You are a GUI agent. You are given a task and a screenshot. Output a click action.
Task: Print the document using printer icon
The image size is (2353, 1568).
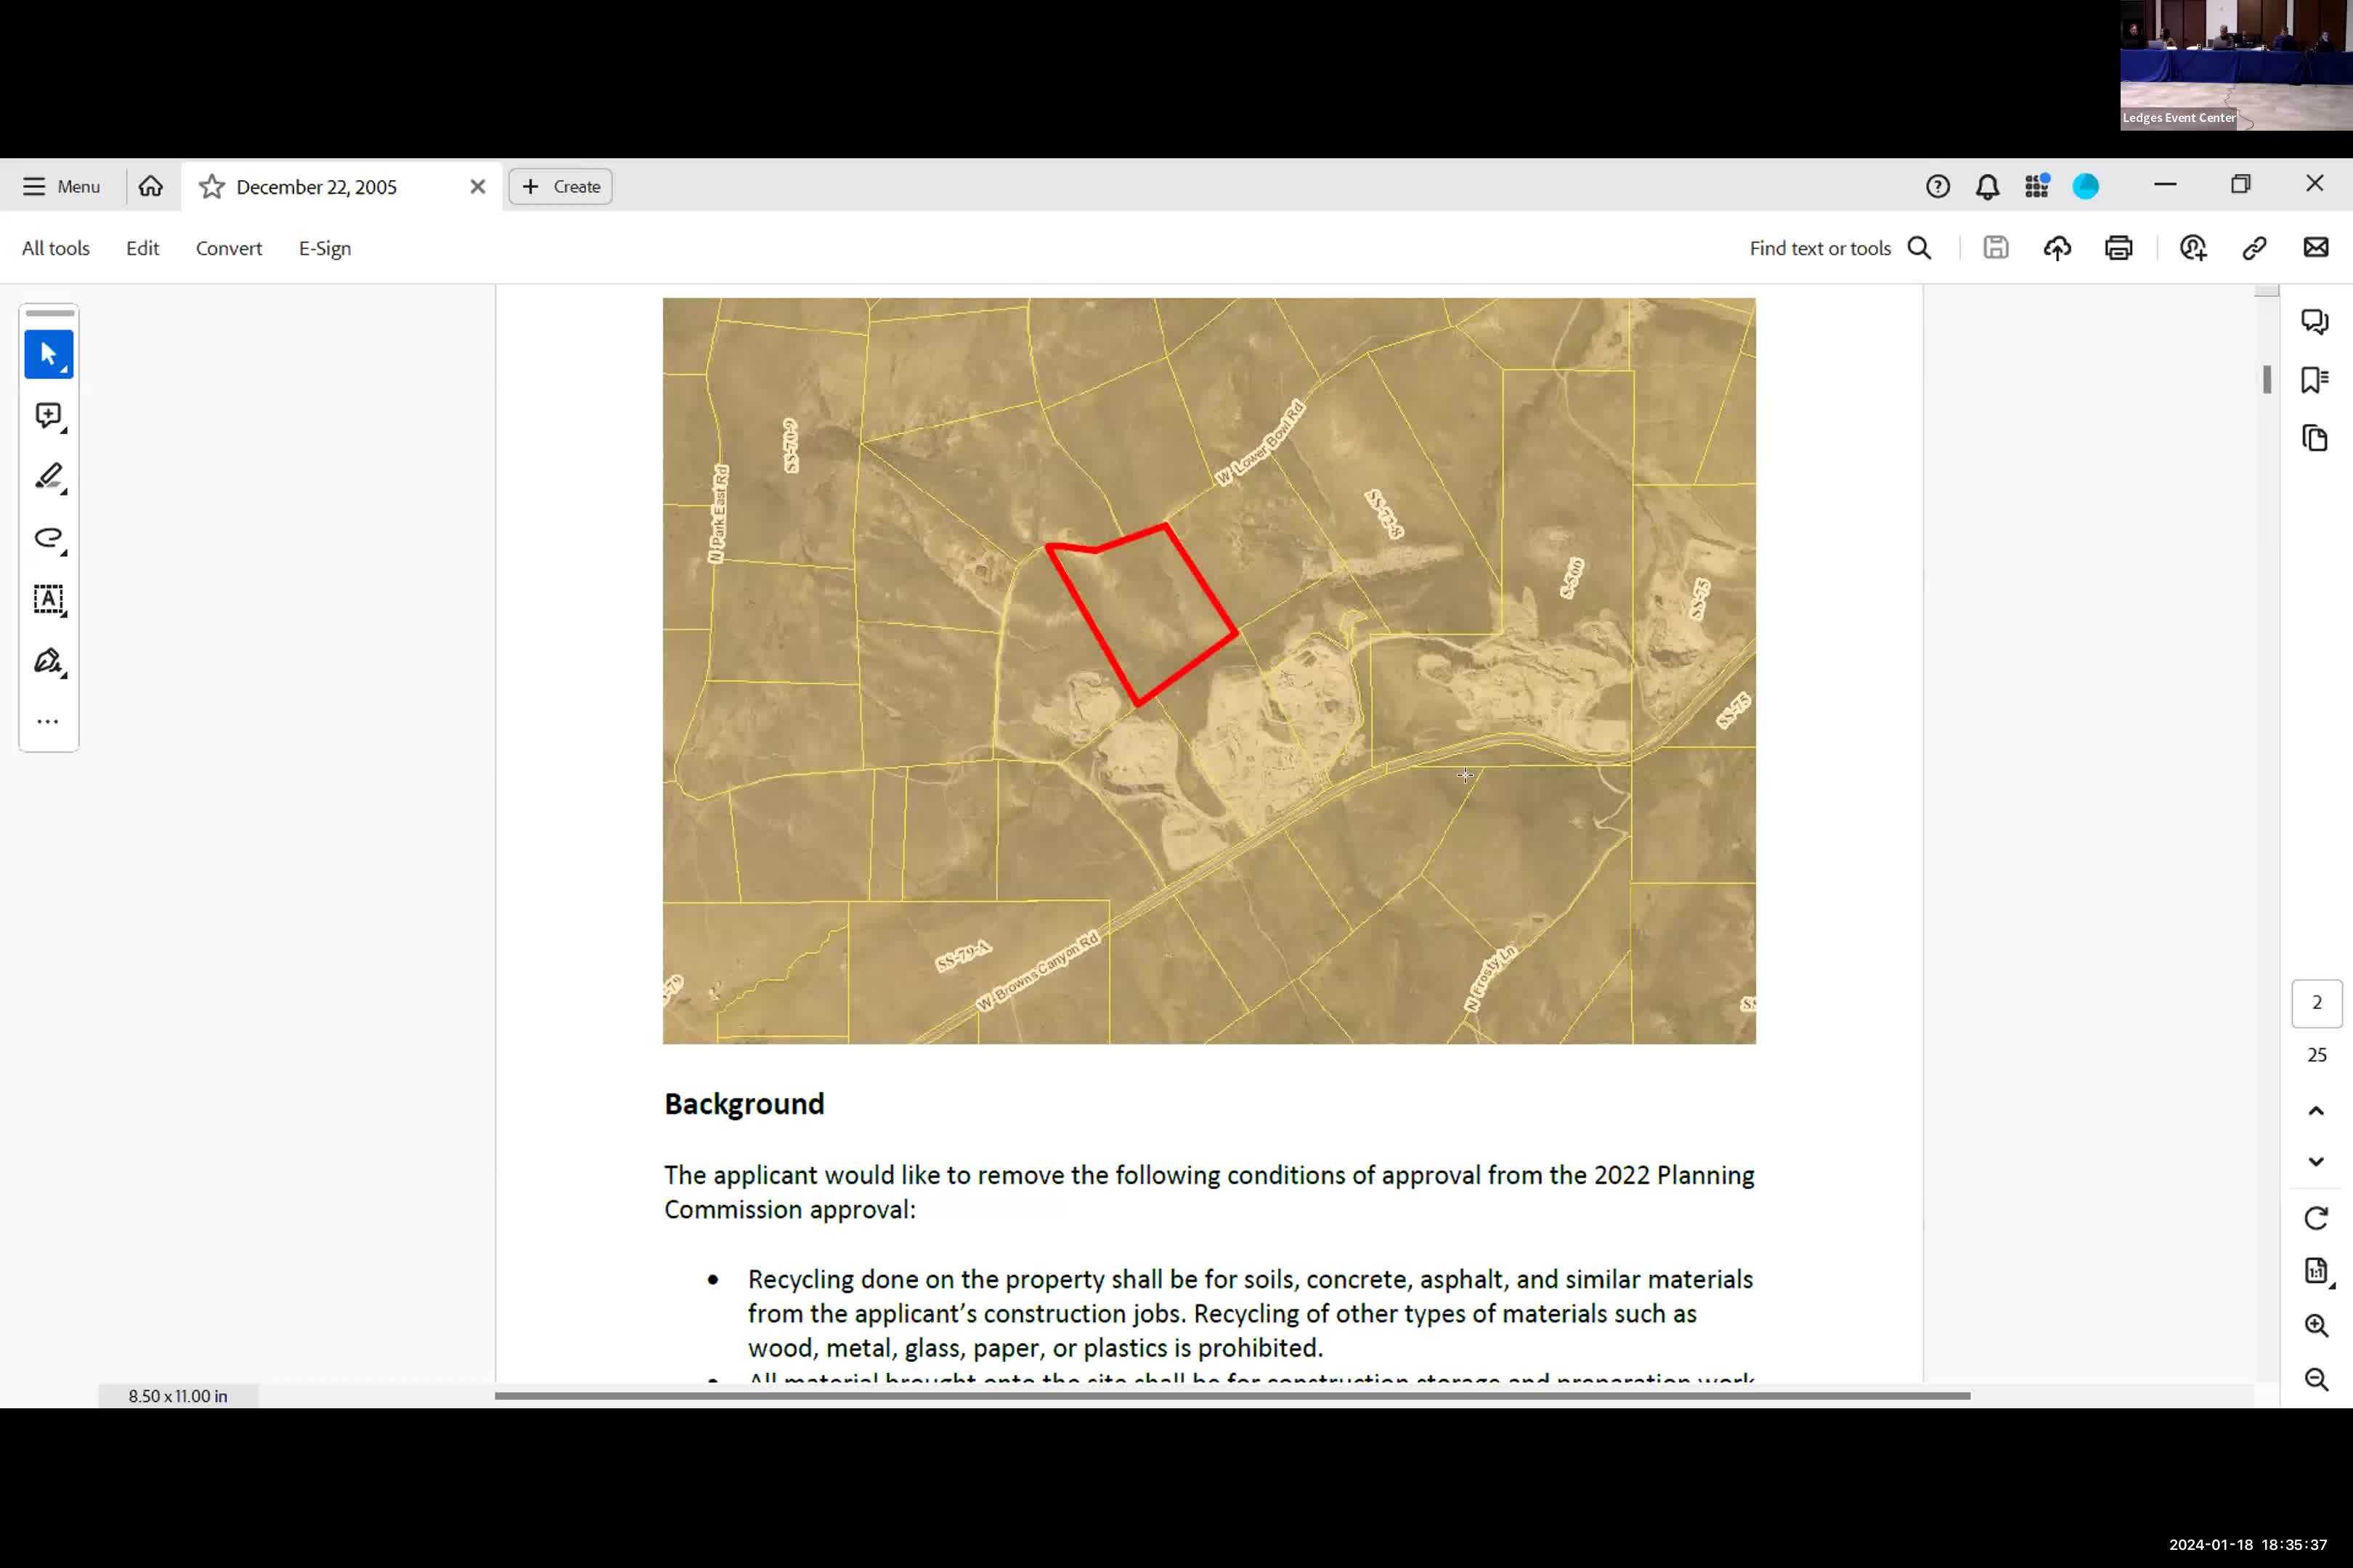[x=2118, y=248]
